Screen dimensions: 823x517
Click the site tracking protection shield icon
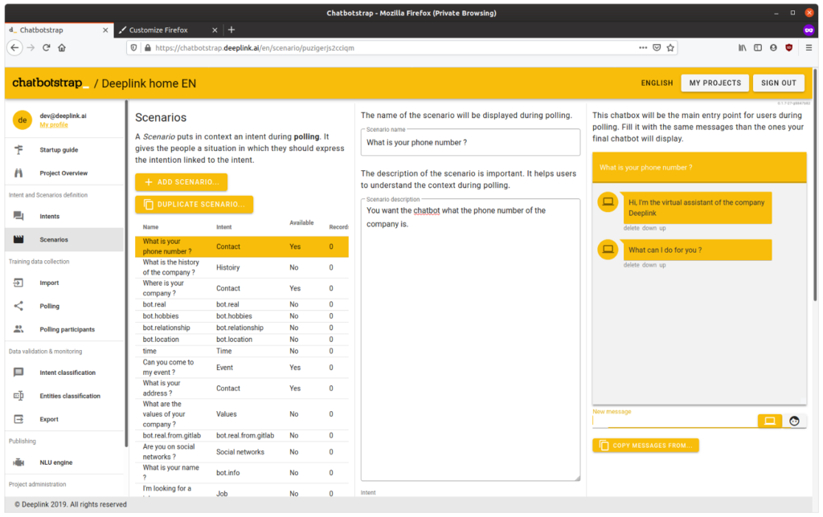pyautogui.click(x=134, y=47)
